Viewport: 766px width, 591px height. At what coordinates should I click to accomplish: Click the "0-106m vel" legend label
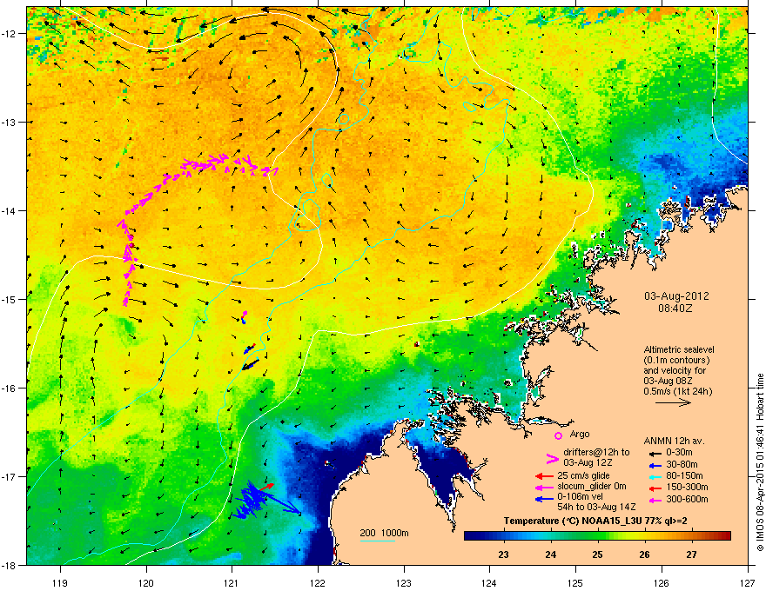tap(580, 497)
